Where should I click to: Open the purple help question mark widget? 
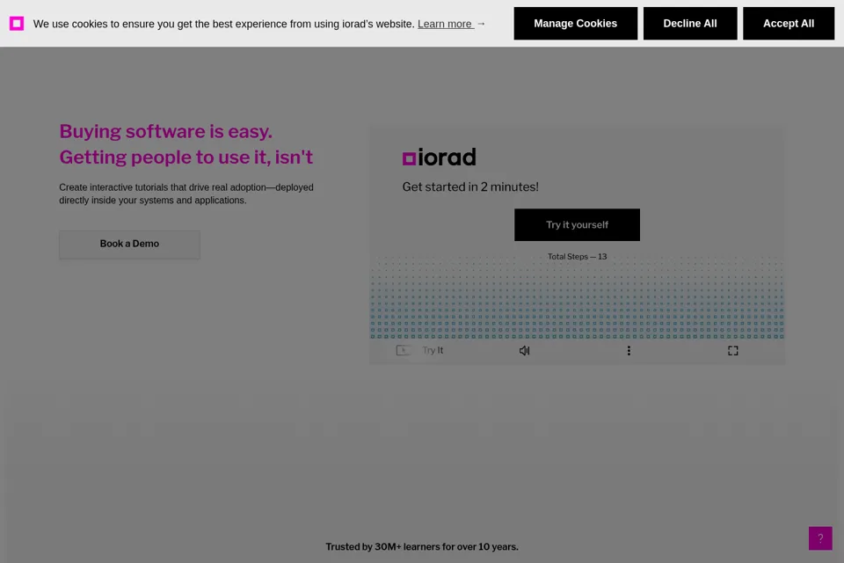coord(820,538)
